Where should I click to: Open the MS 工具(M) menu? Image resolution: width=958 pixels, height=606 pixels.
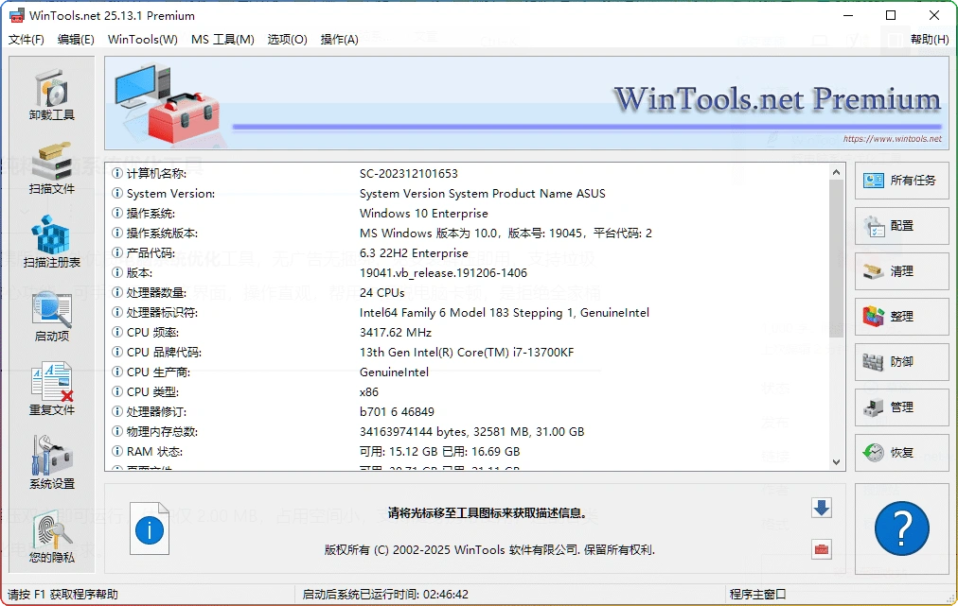(222, 39)
